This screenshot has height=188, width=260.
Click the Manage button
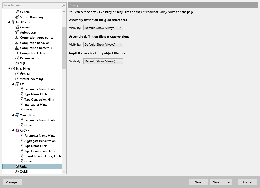pyautogui.click(x=12, y=182)
